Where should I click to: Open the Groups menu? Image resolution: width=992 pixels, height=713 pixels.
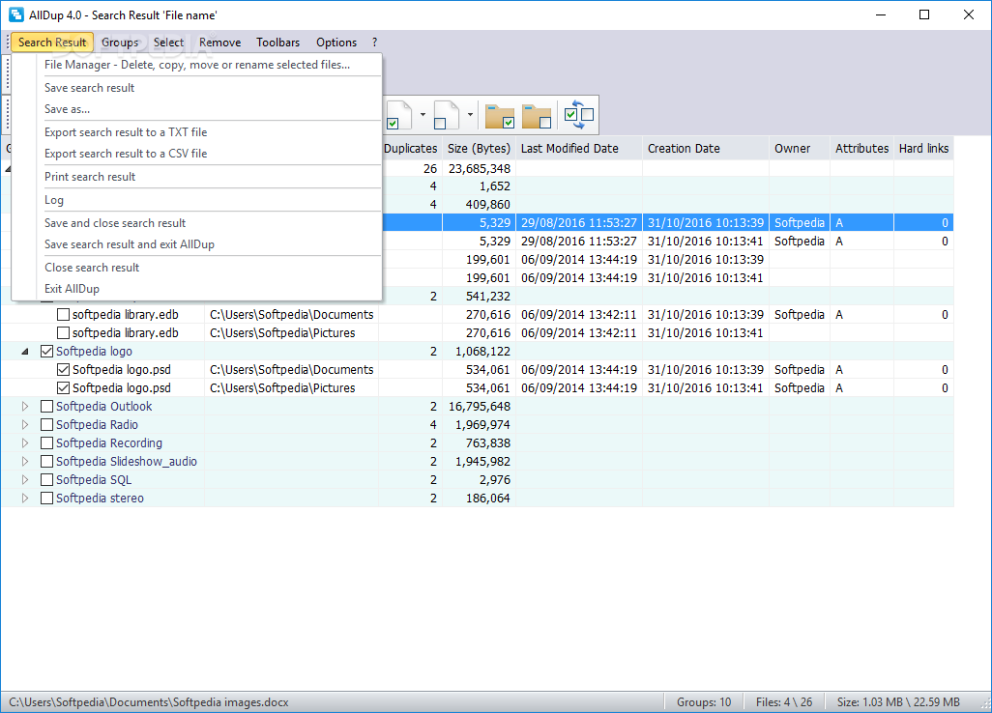tap(120, 43)
